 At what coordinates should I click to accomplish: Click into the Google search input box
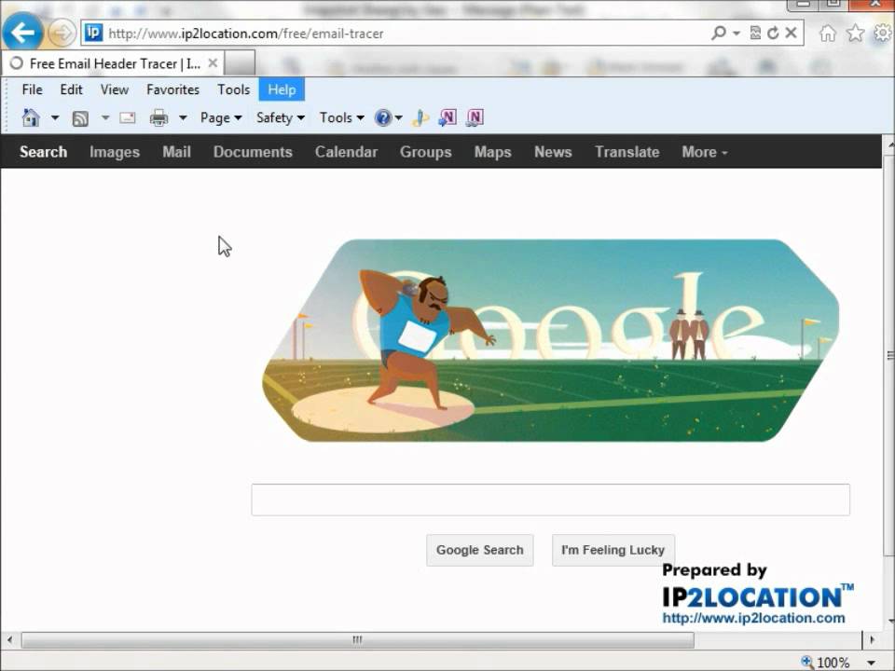550,500
